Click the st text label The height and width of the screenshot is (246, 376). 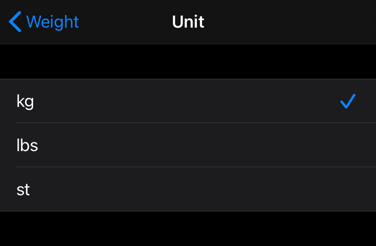23,190
